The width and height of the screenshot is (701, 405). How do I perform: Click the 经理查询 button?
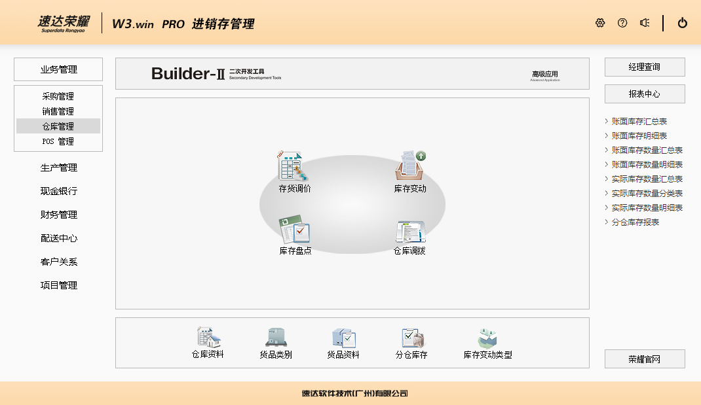pos(645,67)
